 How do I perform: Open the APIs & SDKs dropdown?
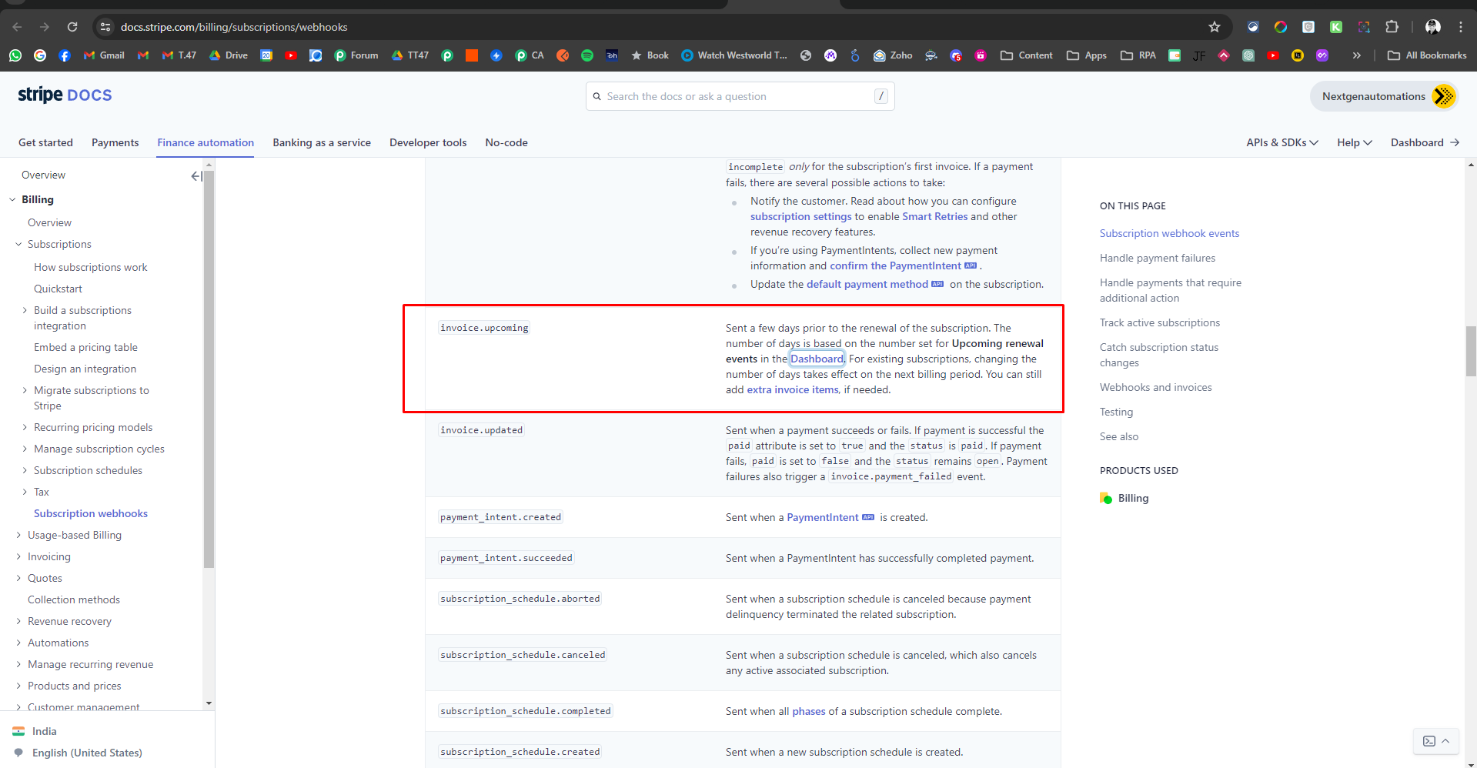(1282, 142)
